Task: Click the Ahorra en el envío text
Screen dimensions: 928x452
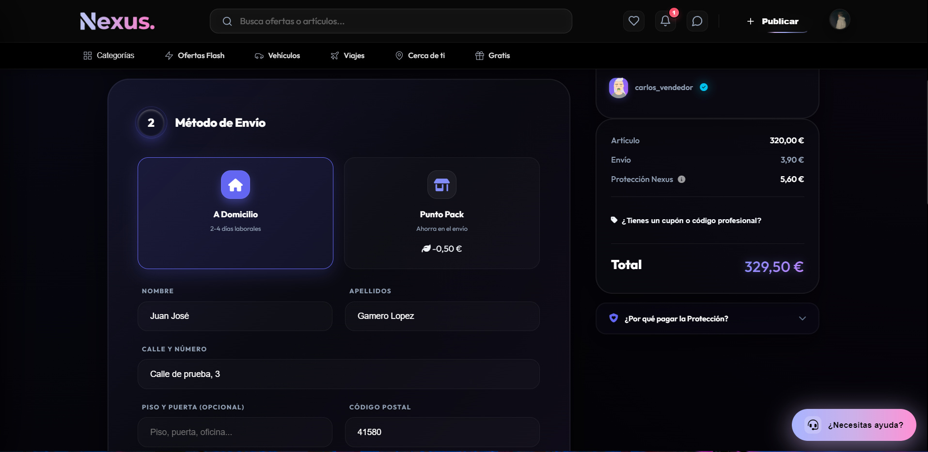Action: (442, 229)
